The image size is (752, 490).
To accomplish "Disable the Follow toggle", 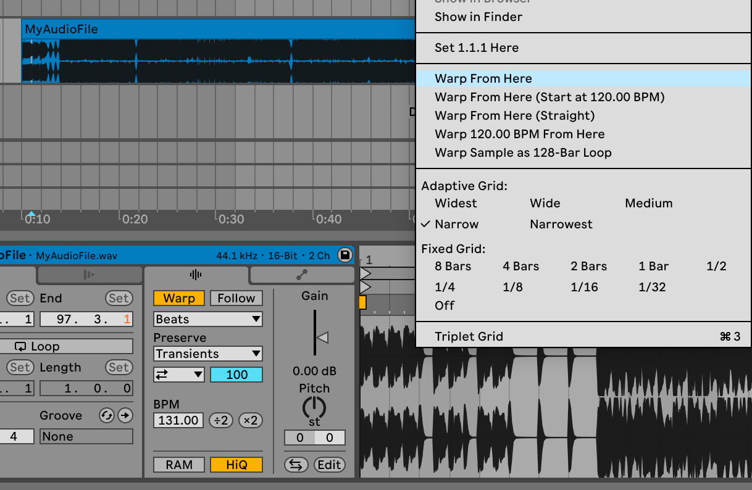I will coord(236,298).
